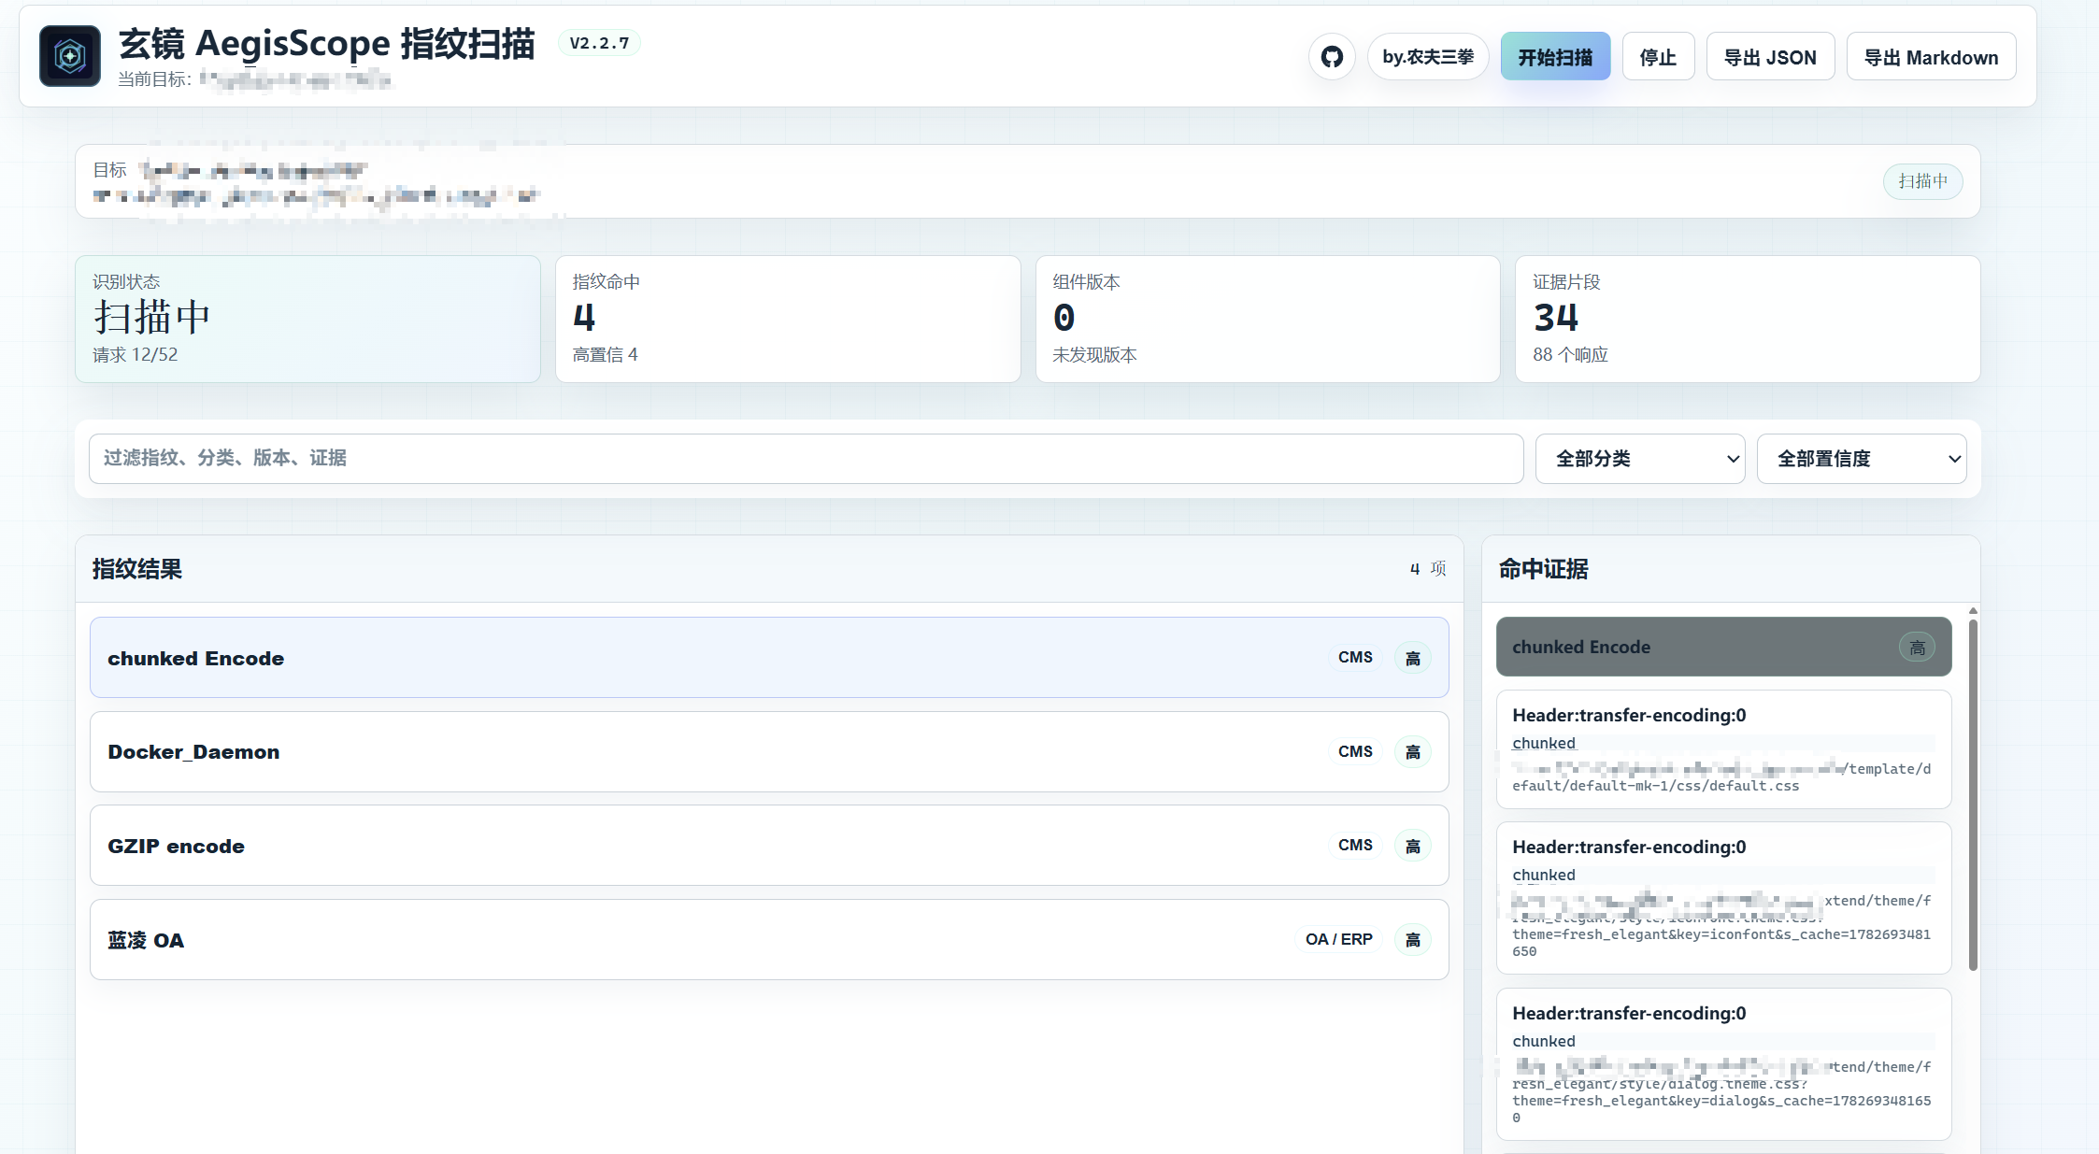Click the 高置信 4 text
Image resolution: width=2099 pixels, height=1154 pixels.
pos(605,355)
